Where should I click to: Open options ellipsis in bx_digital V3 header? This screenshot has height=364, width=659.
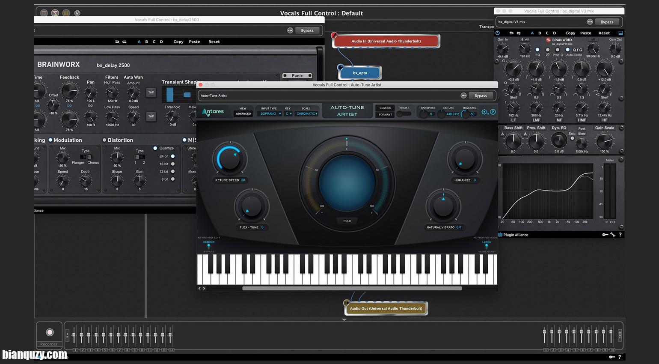(x=590, y=22)
